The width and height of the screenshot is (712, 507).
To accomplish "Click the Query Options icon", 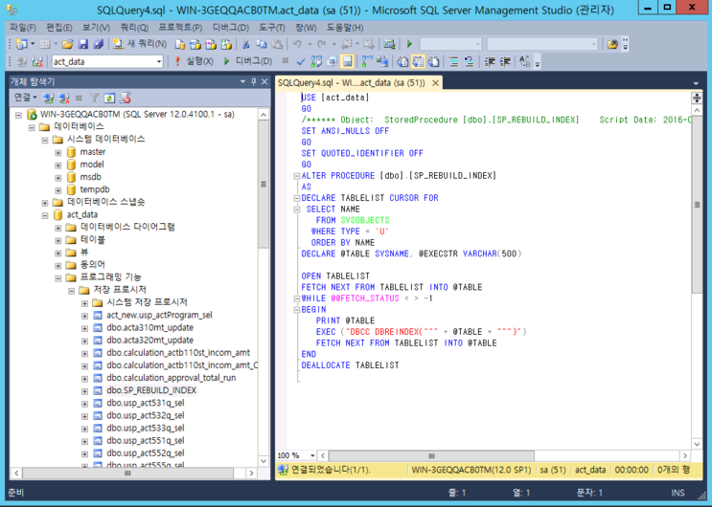I will point(333,61).
